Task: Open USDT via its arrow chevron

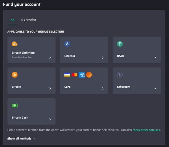Action: point(155,58)
